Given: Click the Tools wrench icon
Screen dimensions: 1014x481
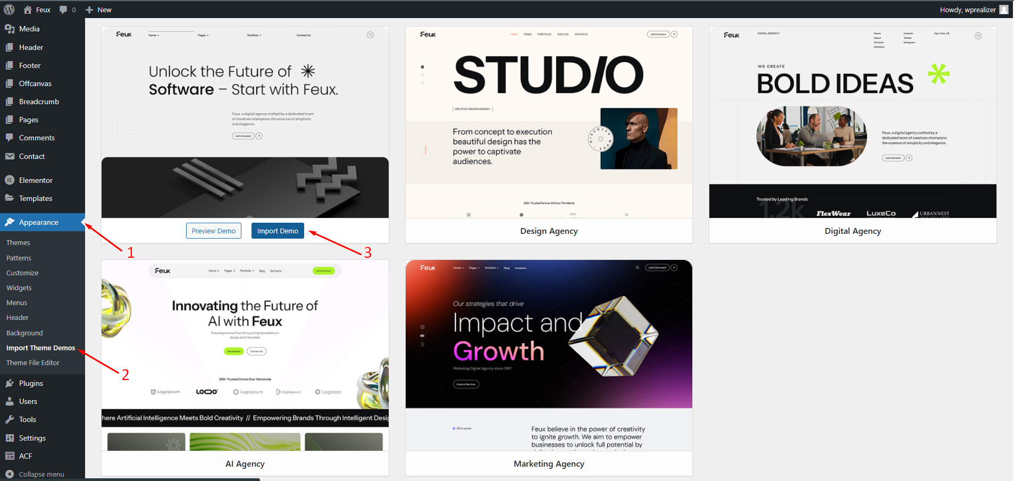Looking at the screenshot, I should (x=10, y=419).
